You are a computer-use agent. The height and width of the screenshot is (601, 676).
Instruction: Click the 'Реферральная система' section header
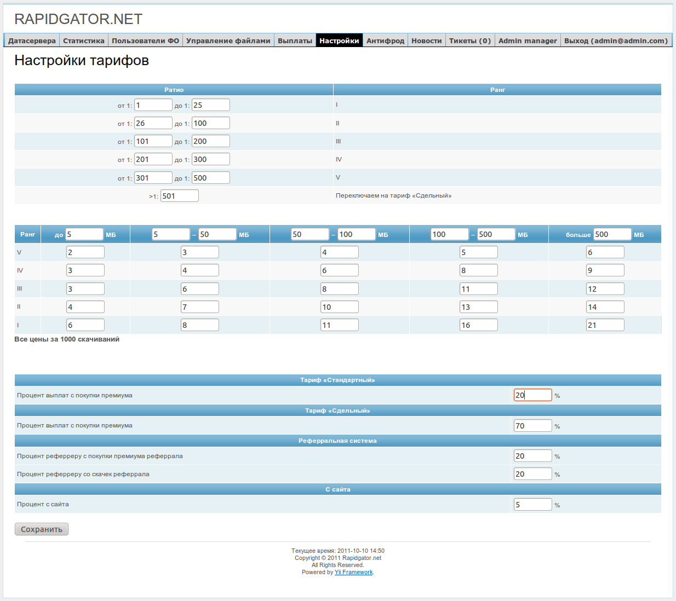point(338,441)
